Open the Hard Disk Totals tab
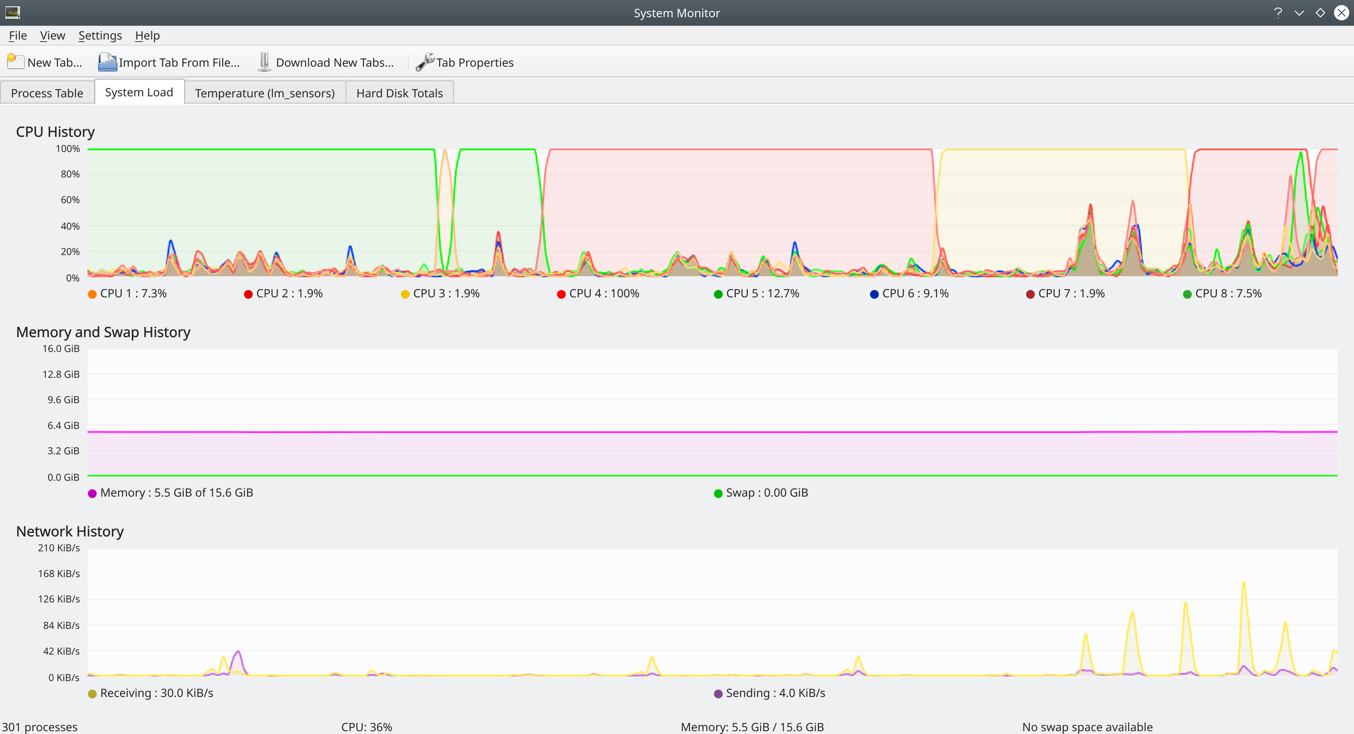 click(400, 93)
